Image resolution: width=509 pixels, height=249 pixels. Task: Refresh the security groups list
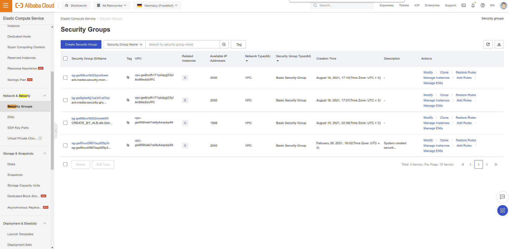[488, 44]
